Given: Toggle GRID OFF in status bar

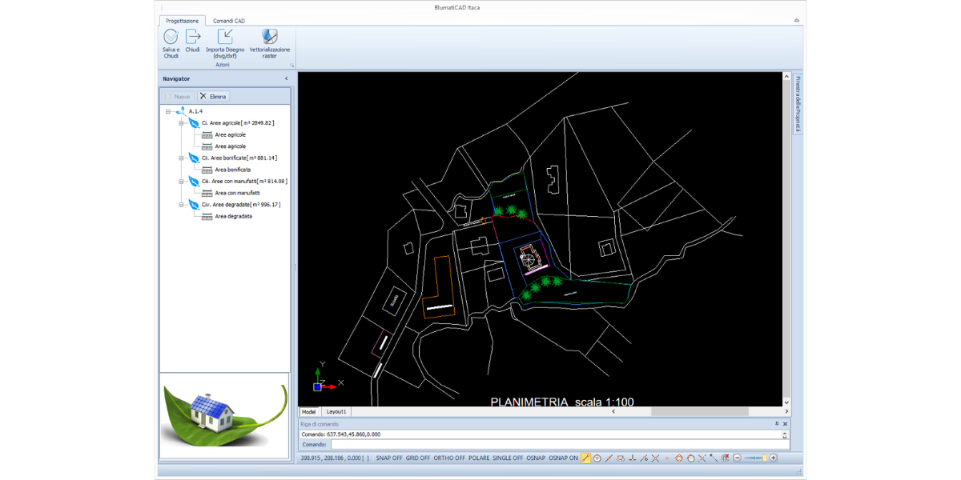Looking at the screenshot, I should pyautogui.click(x=418, y=458).
